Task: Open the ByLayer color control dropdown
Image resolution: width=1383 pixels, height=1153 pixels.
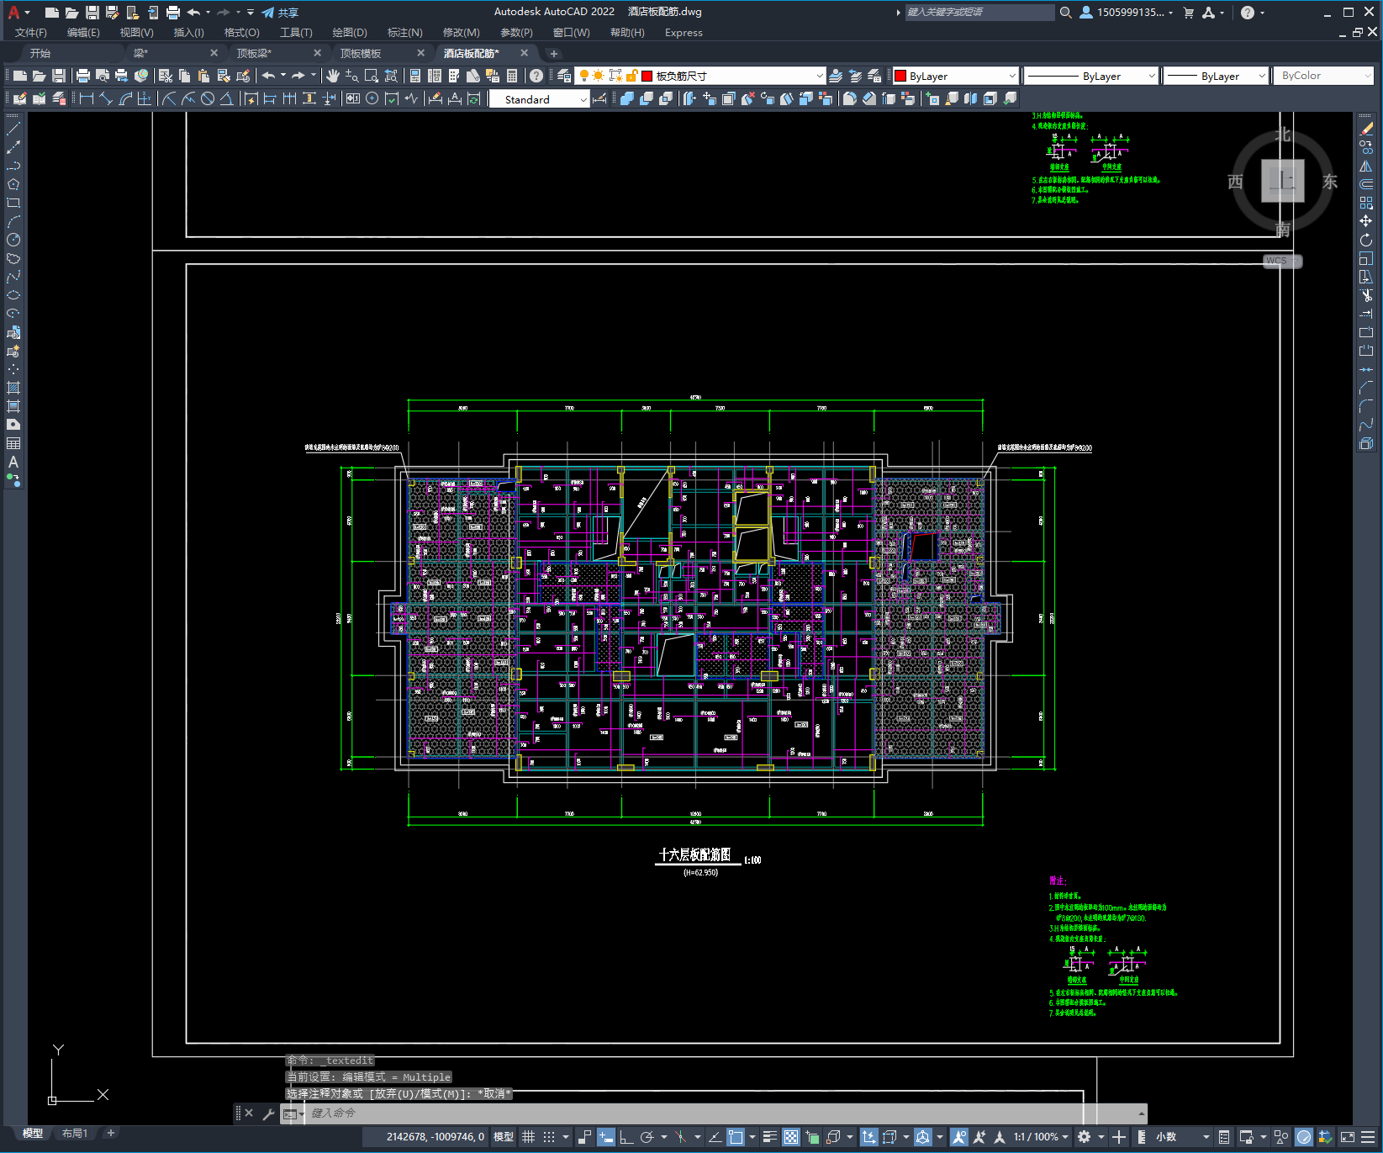Action: 955,76
